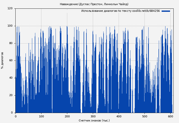Click the y-axis tick label 100
The height and width of the screenshot is (123, 179).
(10, 26)
